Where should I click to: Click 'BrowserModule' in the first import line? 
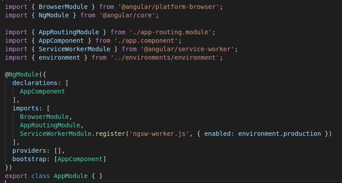[63, 7]
